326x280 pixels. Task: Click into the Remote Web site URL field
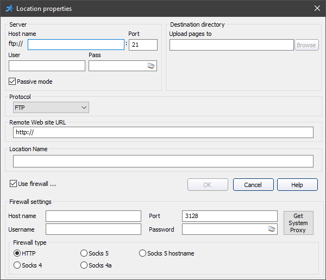click(163, 133)
